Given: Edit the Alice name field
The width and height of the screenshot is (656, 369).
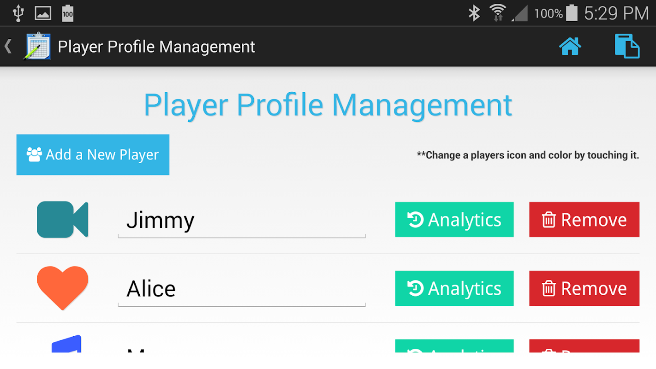Looking at the screenshot, I should coord(242,289).
